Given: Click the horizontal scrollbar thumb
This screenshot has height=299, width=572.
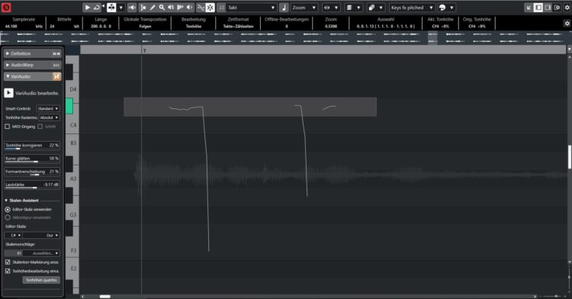Looking at the screenshot, I should pos(105,297).
